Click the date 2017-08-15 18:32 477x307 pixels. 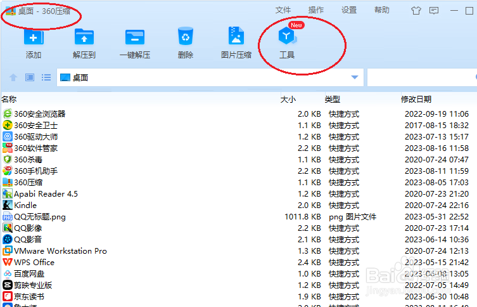436,126
